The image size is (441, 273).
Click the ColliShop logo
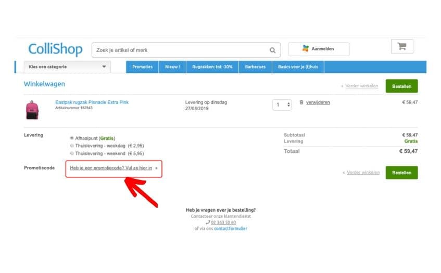(x=55, y=49)
